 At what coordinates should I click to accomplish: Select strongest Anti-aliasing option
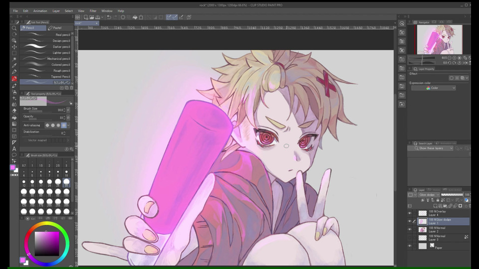(x=63, y=126)
